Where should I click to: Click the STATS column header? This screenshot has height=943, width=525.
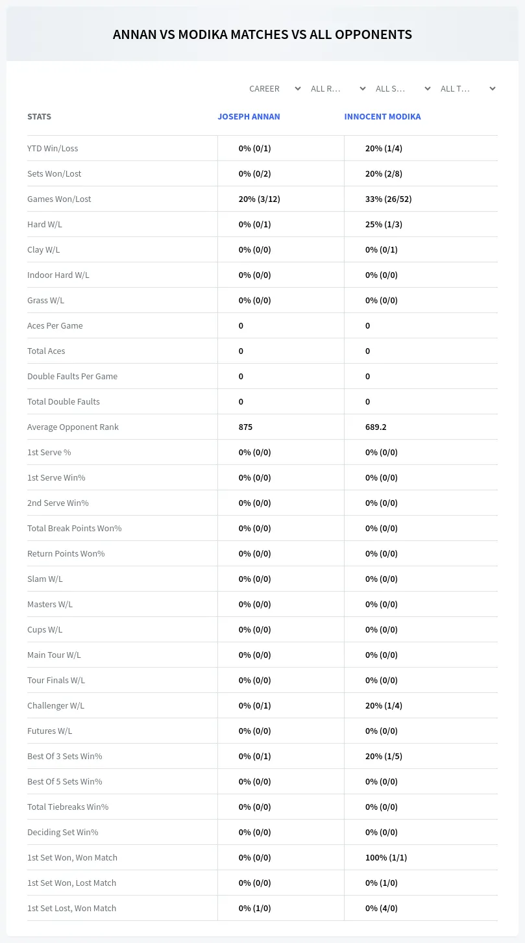(x=39, y=117)
